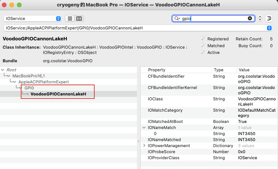This screenshot has height=169, width=278.
Task: Select the IOMatchedAtBoot property row
Action: 209,121
